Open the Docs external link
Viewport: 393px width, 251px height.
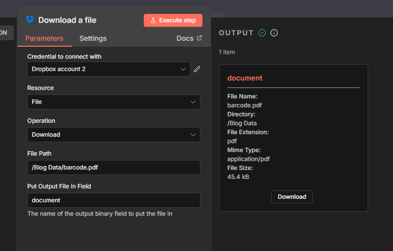(189, 38)
